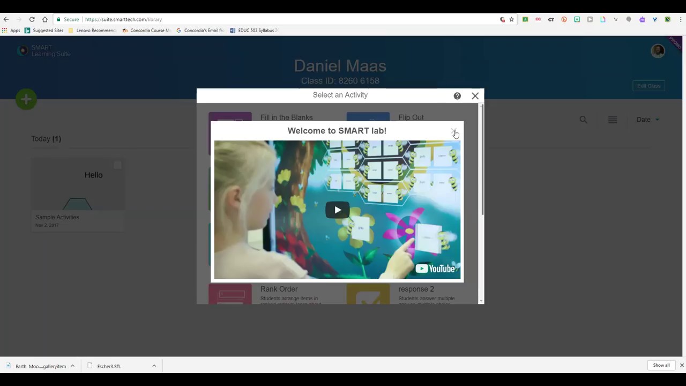Go back in browser
The image size is (686, 386).
pyautogui.click(x=6, y=19)
